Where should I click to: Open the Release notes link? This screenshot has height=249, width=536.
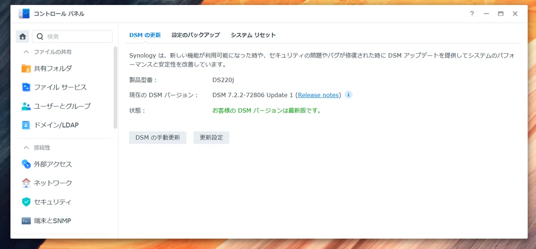pyautogui.click(x=318, y=95)
